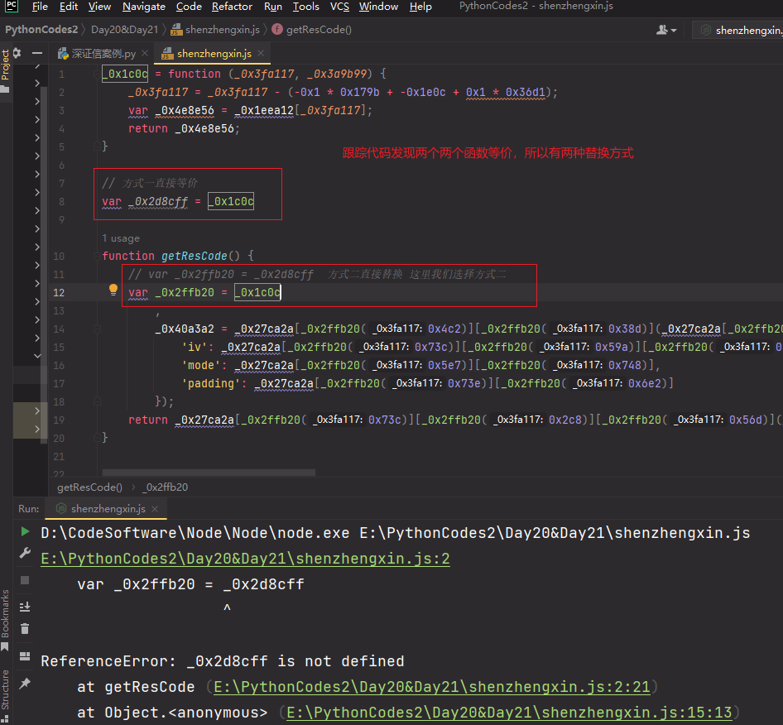Click fold end marker at line 20
The width and height of the screenshot is (783, 725).
coord(97,438)
